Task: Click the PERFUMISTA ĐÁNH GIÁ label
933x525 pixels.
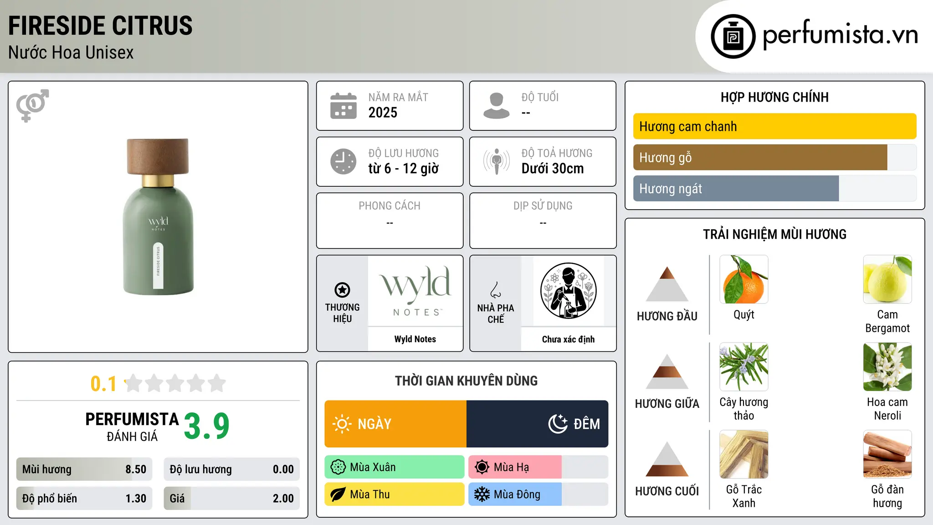Action: coord(132,427)
